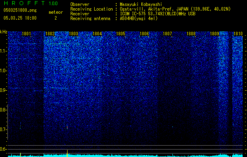Click the 1810 time marker
The height and width of the screenshot is (157, 247).
238,34
